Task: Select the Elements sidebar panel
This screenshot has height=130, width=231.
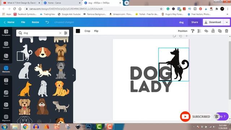Action: coord(6,69)
